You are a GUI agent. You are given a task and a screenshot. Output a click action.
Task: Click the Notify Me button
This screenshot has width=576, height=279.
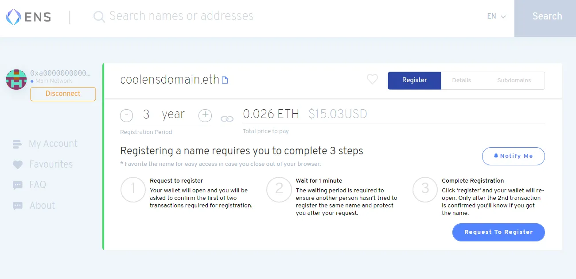point(513,156)
